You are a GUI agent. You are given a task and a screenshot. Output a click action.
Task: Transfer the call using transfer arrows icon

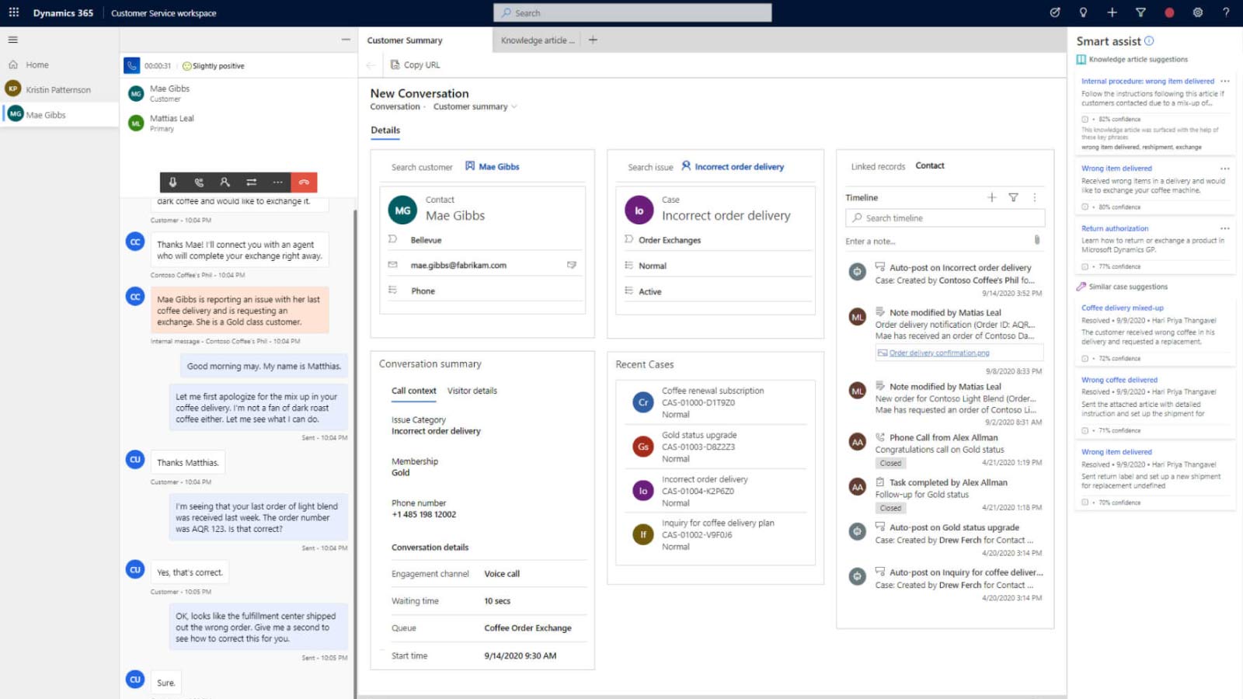251,182
